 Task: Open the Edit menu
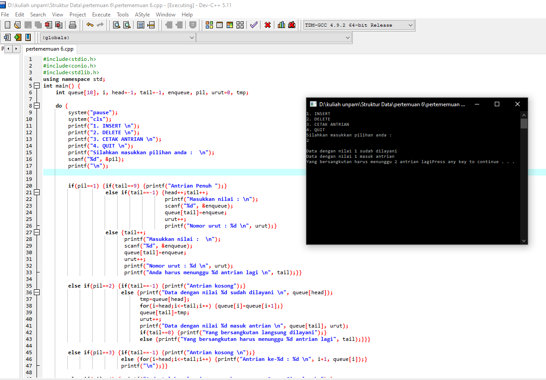click(x=20, y=15)
